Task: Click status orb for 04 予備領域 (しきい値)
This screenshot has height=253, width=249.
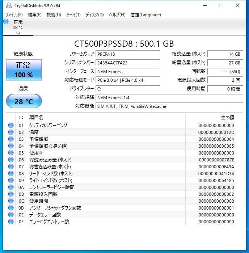Action: click(x=11, y=146)
